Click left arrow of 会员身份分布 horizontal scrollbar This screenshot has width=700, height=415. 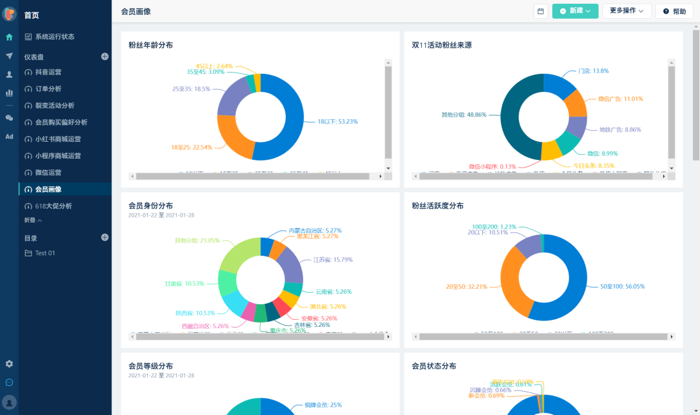click(132, 337)
